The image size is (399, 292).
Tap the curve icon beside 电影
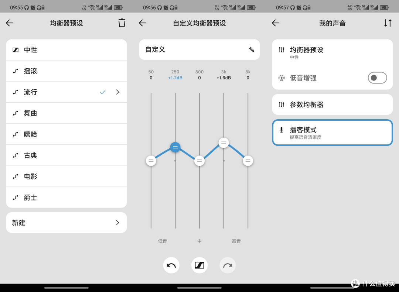pyautogui.click(x=16, y=176)
